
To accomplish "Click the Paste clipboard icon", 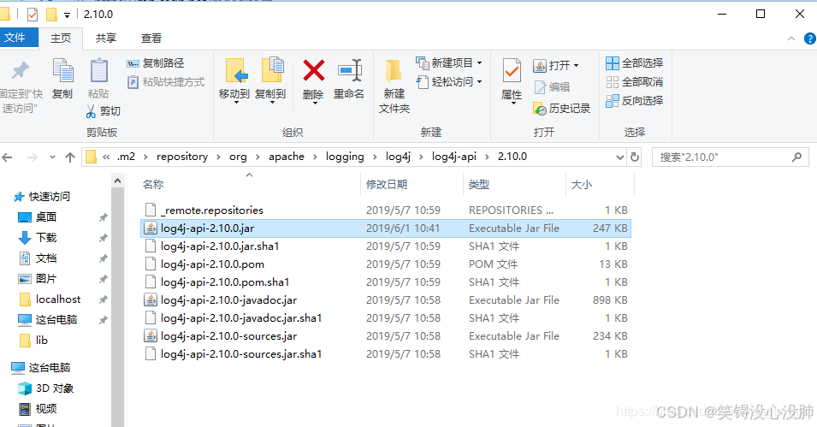I will 98,71.
